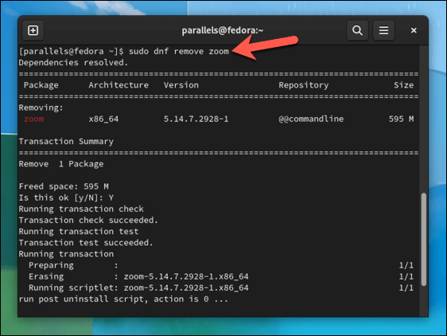The height and width of the screenshot is (336, 447).
Task: Click the red 'zoom' package name
Action: (33, 119)
